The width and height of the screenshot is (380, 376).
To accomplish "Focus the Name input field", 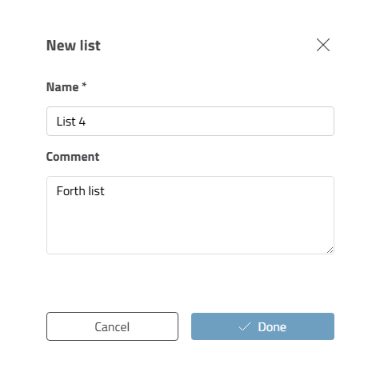I will click(x=190, y=122).
